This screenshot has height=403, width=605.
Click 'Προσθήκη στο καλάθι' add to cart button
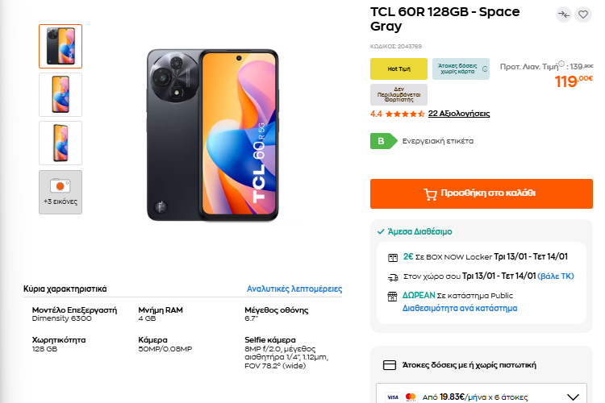(480, 193)
